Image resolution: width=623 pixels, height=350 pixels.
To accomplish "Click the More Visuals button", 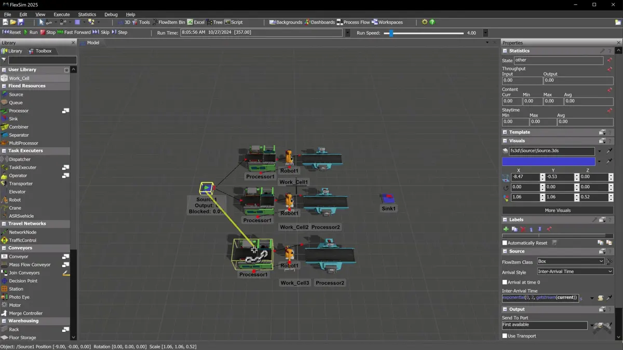I will 558,211.
